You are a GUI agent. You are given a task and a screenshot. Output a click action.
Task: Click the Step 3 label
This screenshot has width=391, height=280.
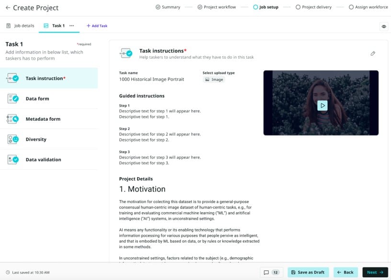click(x=124, y=152)
